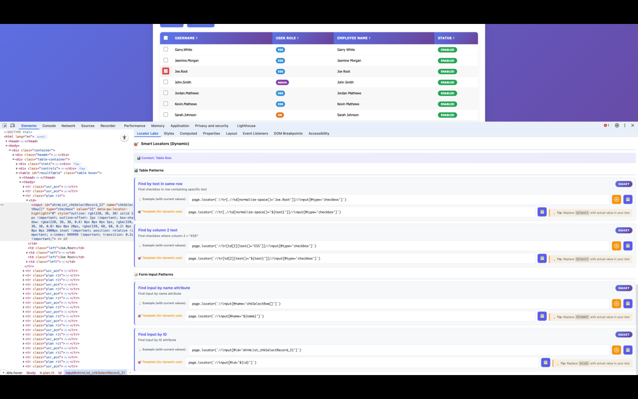This screenshot has height=399, width=638.
Task: Check the Garry.White row checkbox
Action: (166, 49)
